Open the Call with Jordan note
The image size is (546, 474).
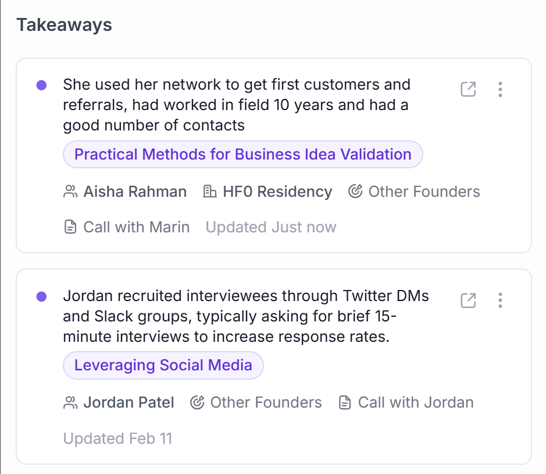click(x=415, y=402)
